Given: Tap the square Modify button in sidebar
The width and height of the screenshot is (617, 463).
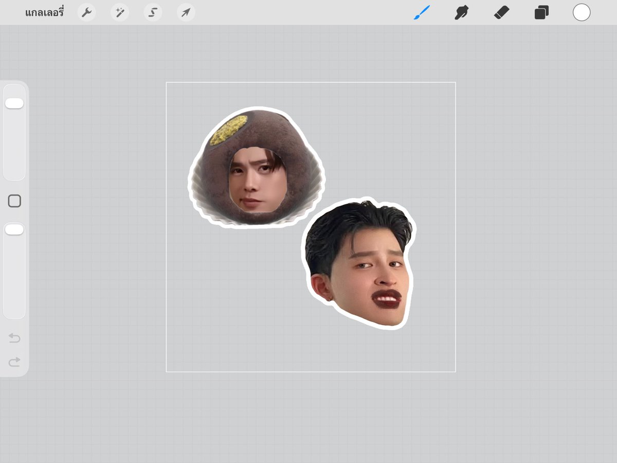Looking at the screenshot, I should tap(14, 201).
